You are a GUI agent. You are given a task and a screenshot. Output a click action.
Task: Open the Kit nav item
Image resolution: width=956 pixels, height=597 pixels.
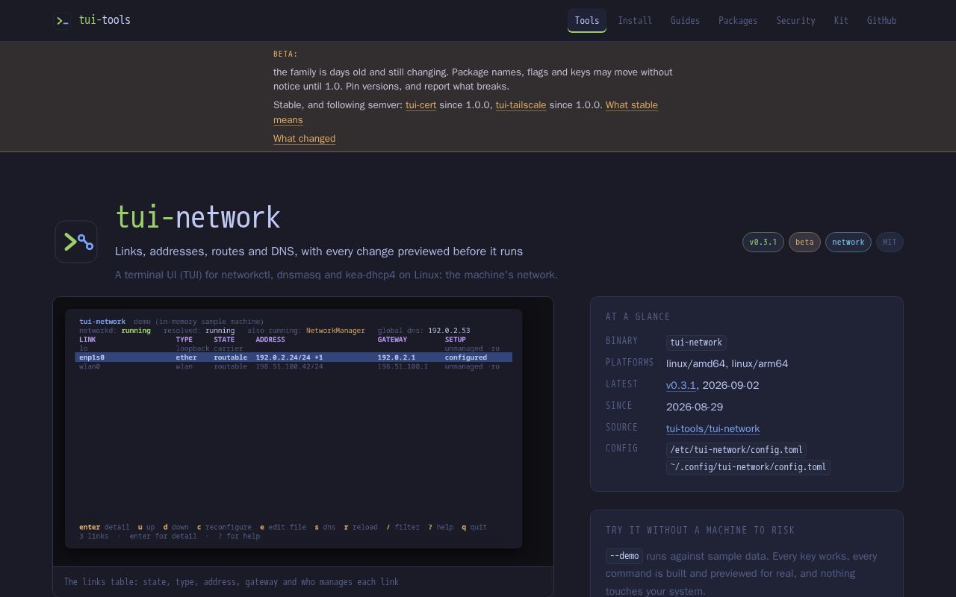coord(841,21)
